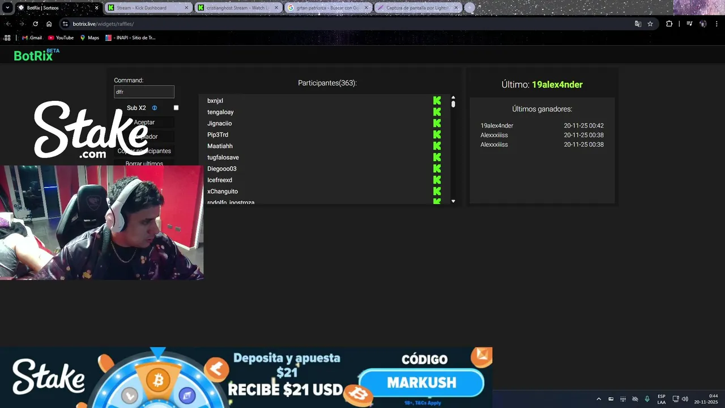The height and width of the screenshot is (408, 725).
Task: Close the Lightshot capture tab
Action: 455,8
